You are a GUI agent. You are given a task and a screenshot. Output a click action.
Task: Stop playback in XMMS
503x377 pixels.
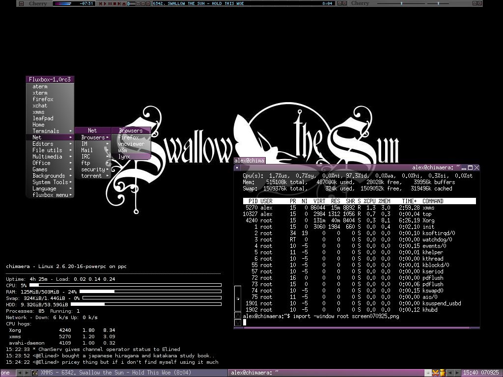114,3
